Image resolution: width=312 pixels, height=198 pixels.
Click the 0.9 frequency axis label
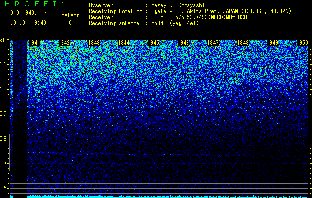pyautogui.click(x=3, y=114)
